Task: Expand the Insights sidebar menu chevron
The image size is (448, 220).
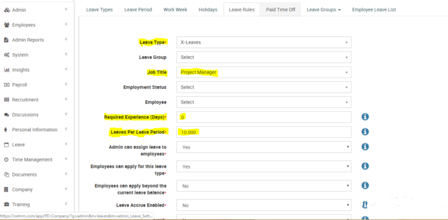Action: tap(66, 69)
